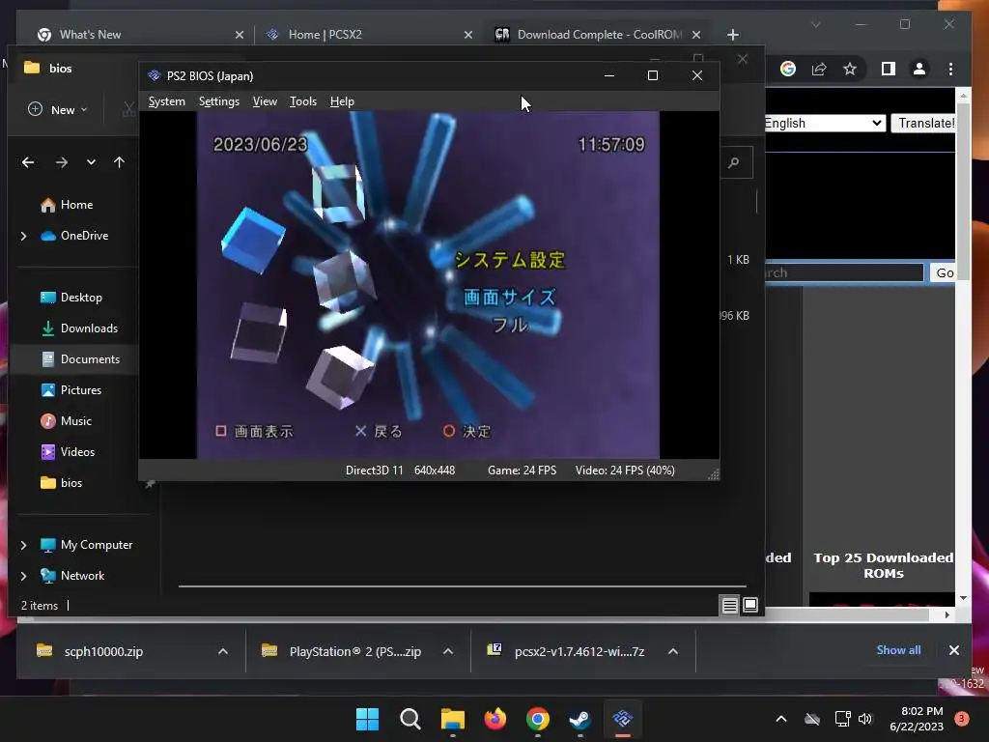Open the Chrome profile icon
This screenshot has height=742, width=989.
[919, 69]
